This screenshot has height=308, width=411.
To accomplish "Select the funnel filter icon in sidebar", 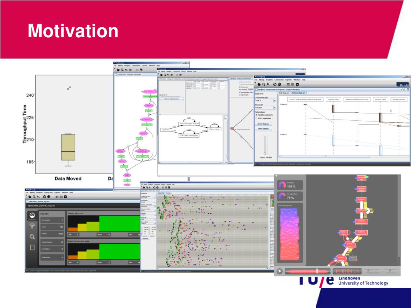I will coord(32,226).
